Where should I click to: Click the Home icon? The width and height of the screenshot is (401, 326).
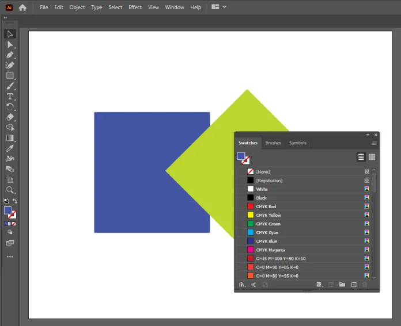(x=22, y=7)
